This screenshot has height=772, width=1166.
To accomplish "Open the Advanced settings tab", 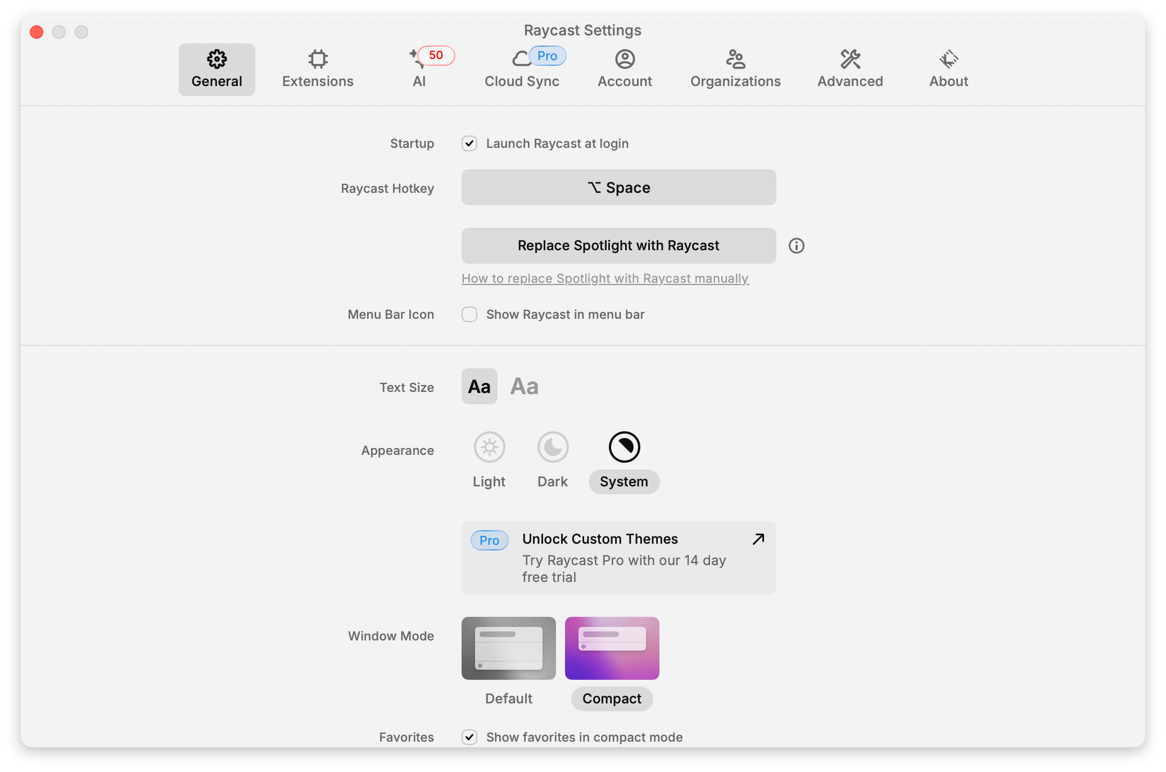I will click(x=850, y=69).
